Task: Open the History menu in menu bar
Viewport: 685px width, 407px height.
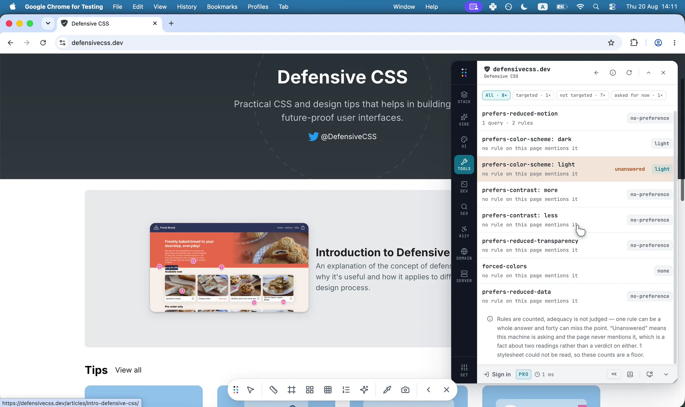Action: [x=187, y=7]
